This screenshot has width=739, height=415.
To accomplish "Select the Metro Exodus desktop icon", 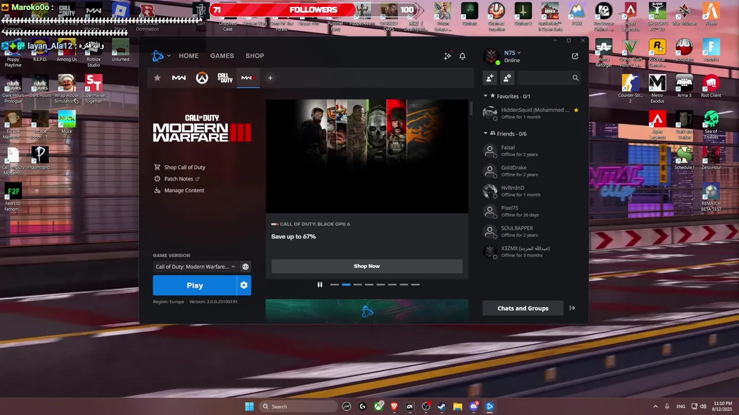I will (657, 89).
